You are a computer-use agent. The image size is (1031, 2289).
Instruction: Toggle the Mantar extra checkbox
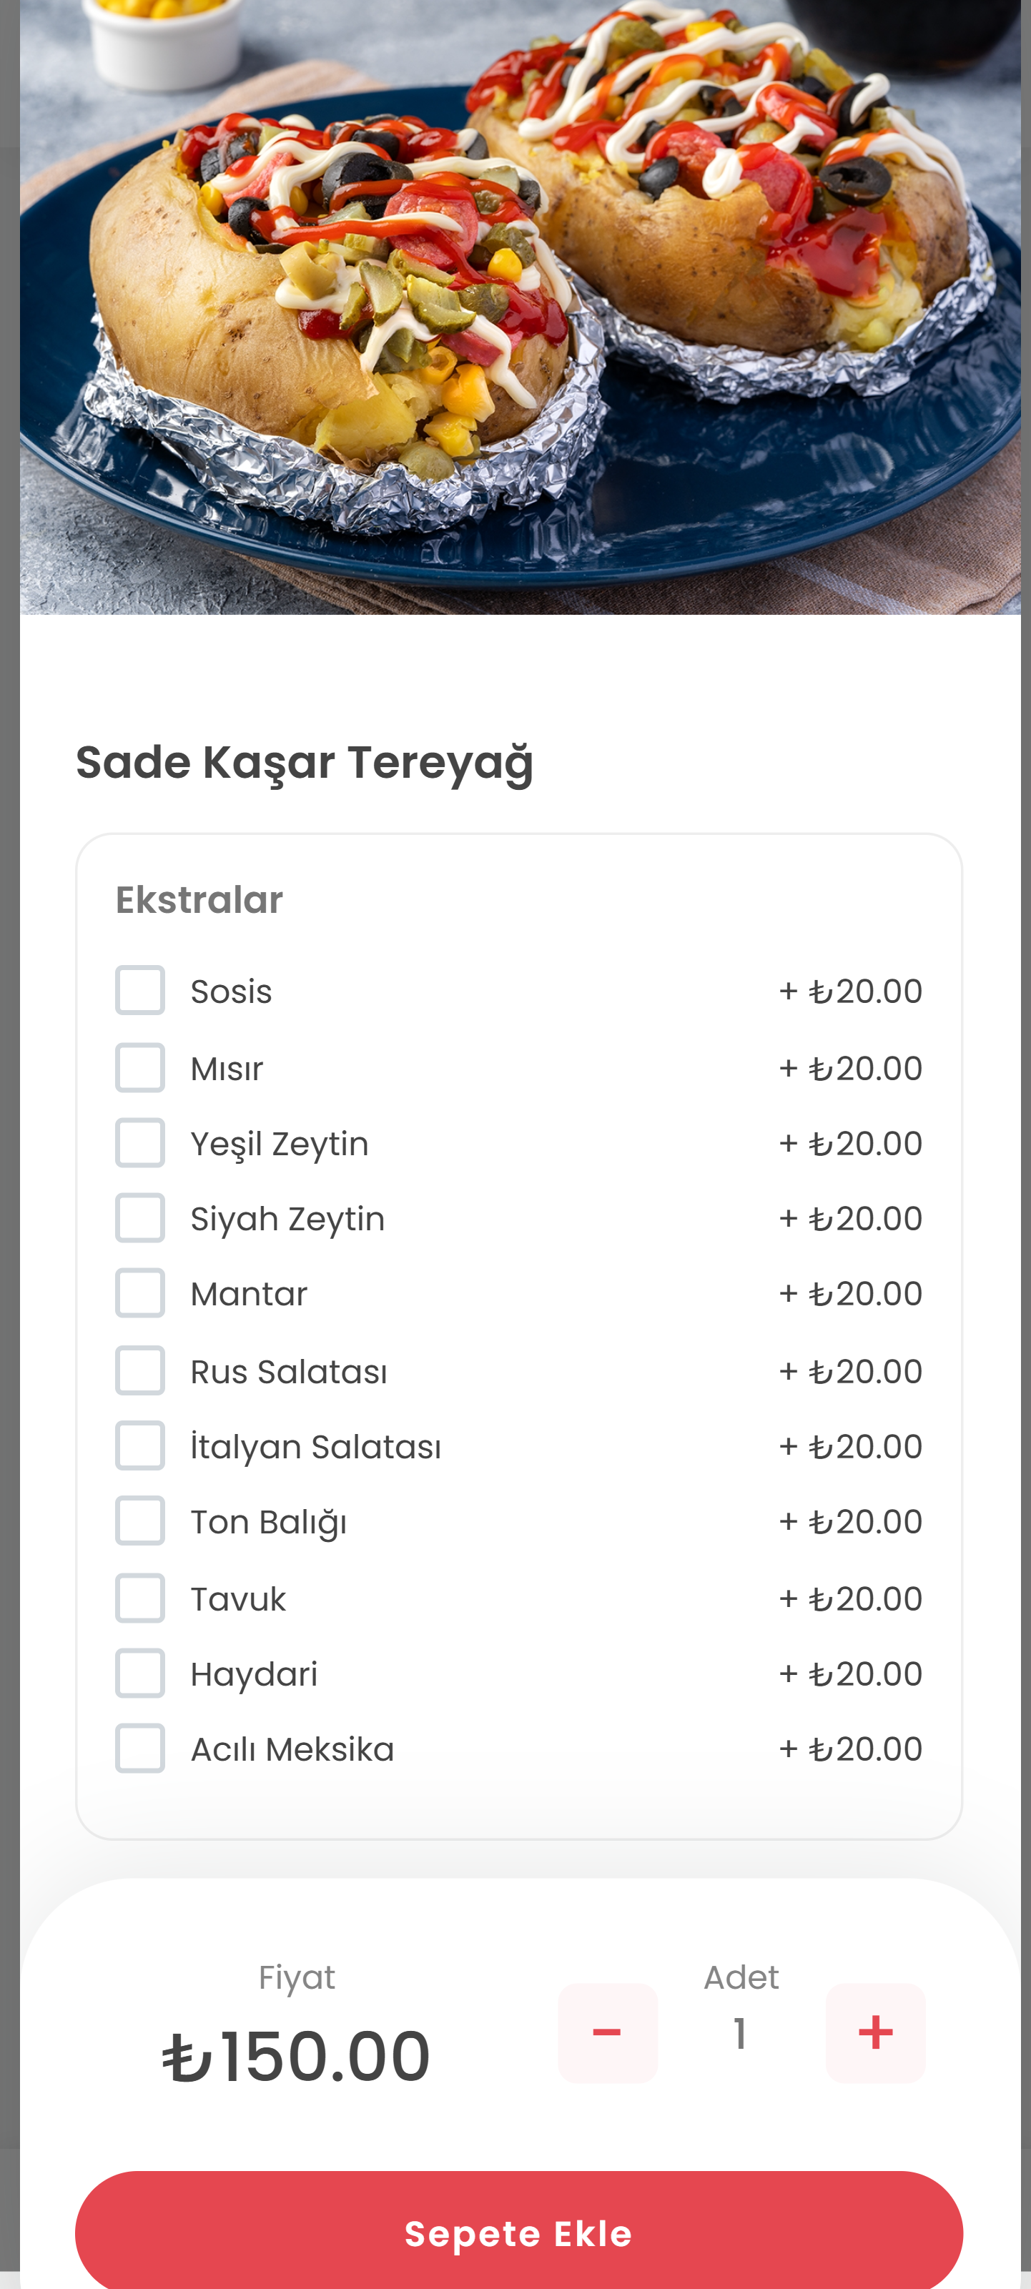point(139,1293)
